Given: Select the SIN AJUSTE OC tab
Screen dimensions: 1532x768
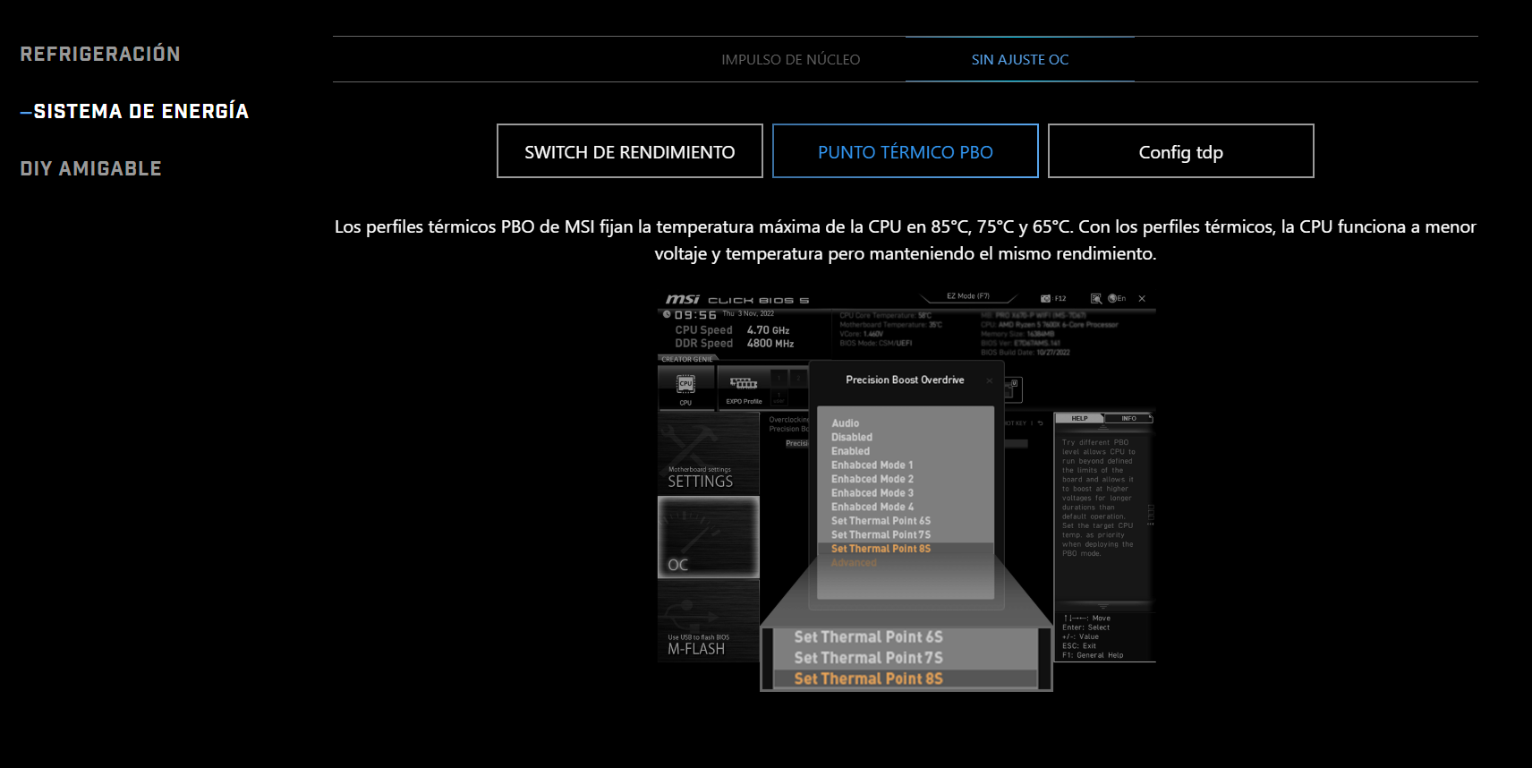Looking at the screenshot, I should [x=1019, y=60].
